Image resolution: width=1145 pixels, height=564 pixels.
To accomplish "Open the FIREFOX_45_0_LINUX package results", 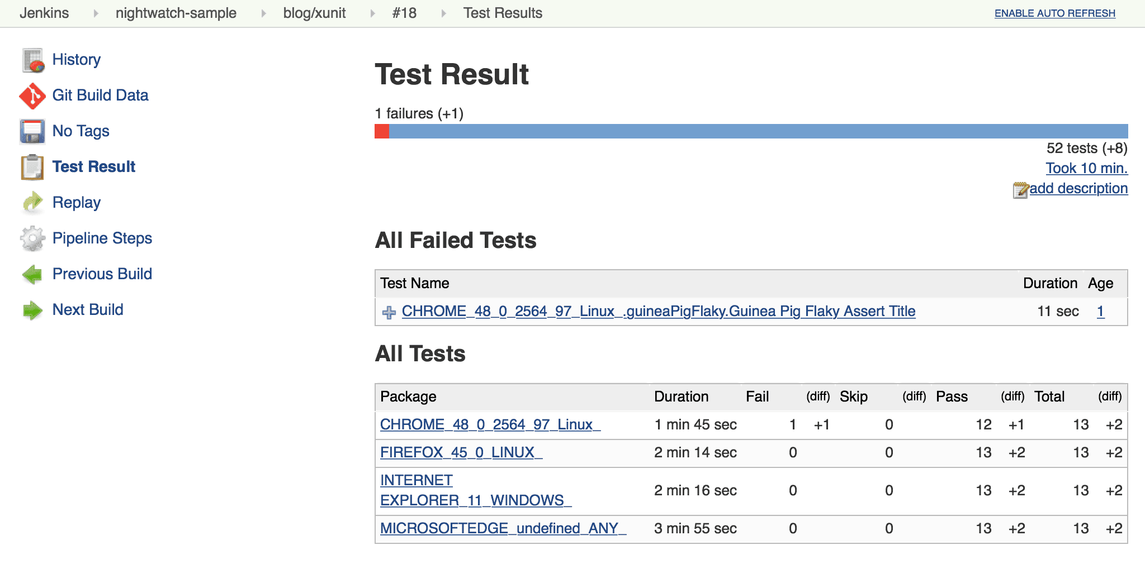I will click(460, 452).
